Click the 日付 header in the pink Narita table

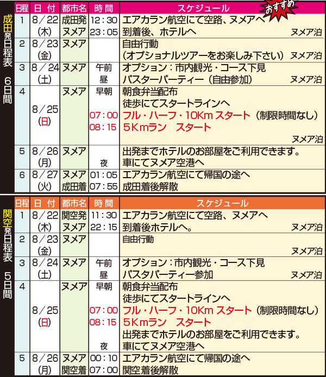45,8
